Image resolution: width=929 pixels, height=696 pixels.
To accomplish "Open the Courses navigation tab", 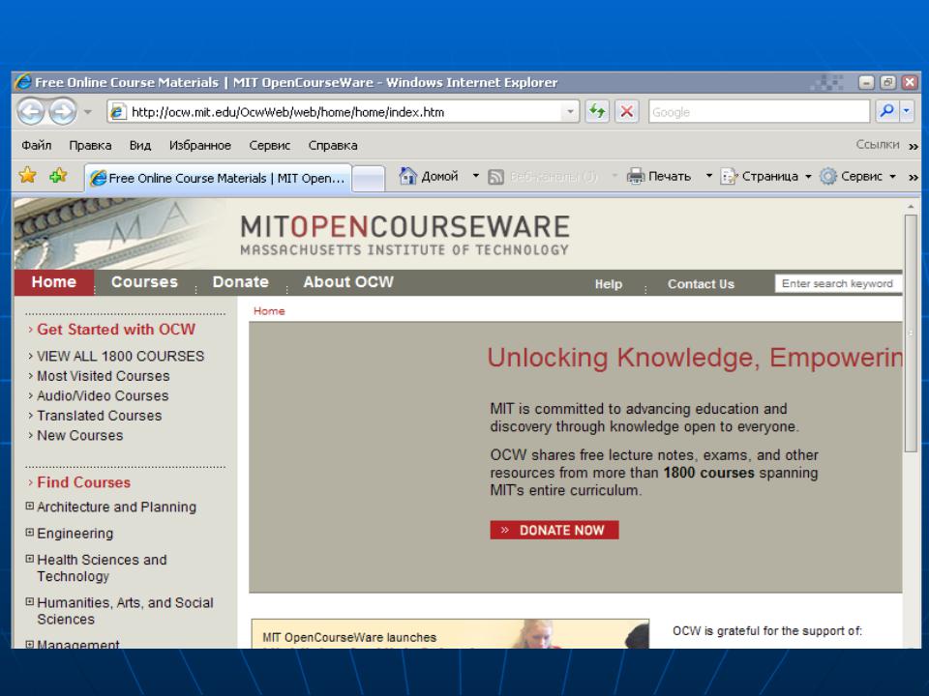I will click(144, 282).
